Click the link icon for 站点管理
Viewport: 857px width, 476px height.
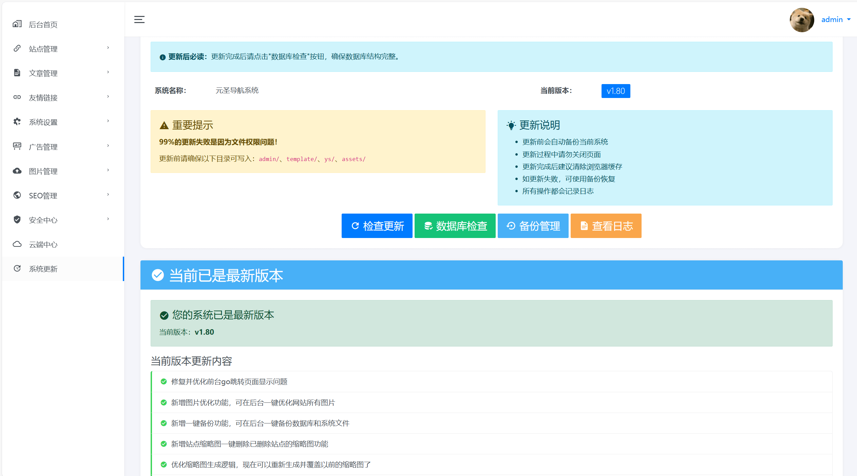pos(17,48)
